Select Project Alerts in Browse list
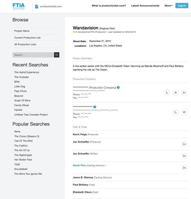Viewport: 191px width, 199px height. coord(22,31)
